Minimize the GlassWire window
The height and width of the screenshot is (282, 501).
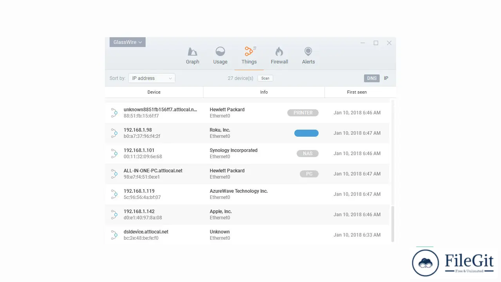coord(363,43)
